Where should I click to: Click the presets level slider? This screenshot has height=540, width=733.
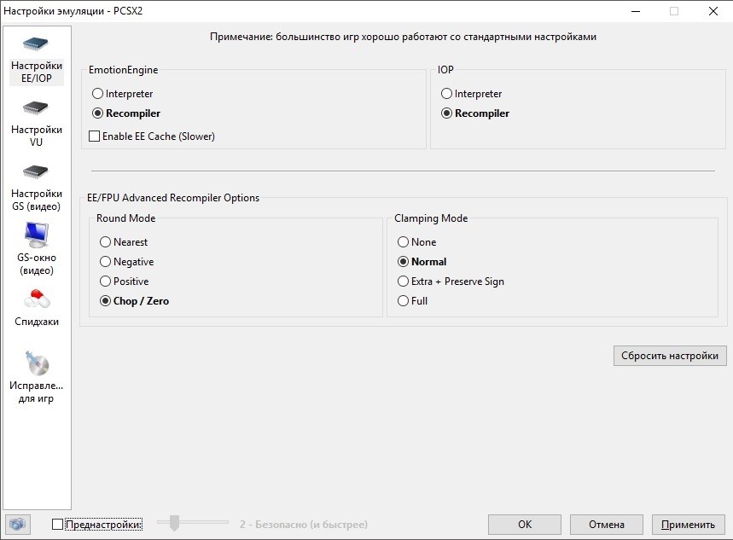pos(175,523)
